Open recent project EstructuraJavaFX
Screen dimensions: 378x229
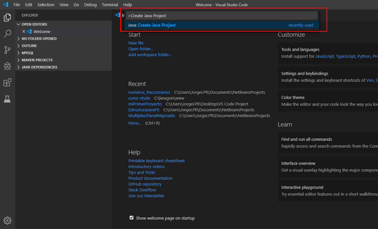click(x=144, y=110)
